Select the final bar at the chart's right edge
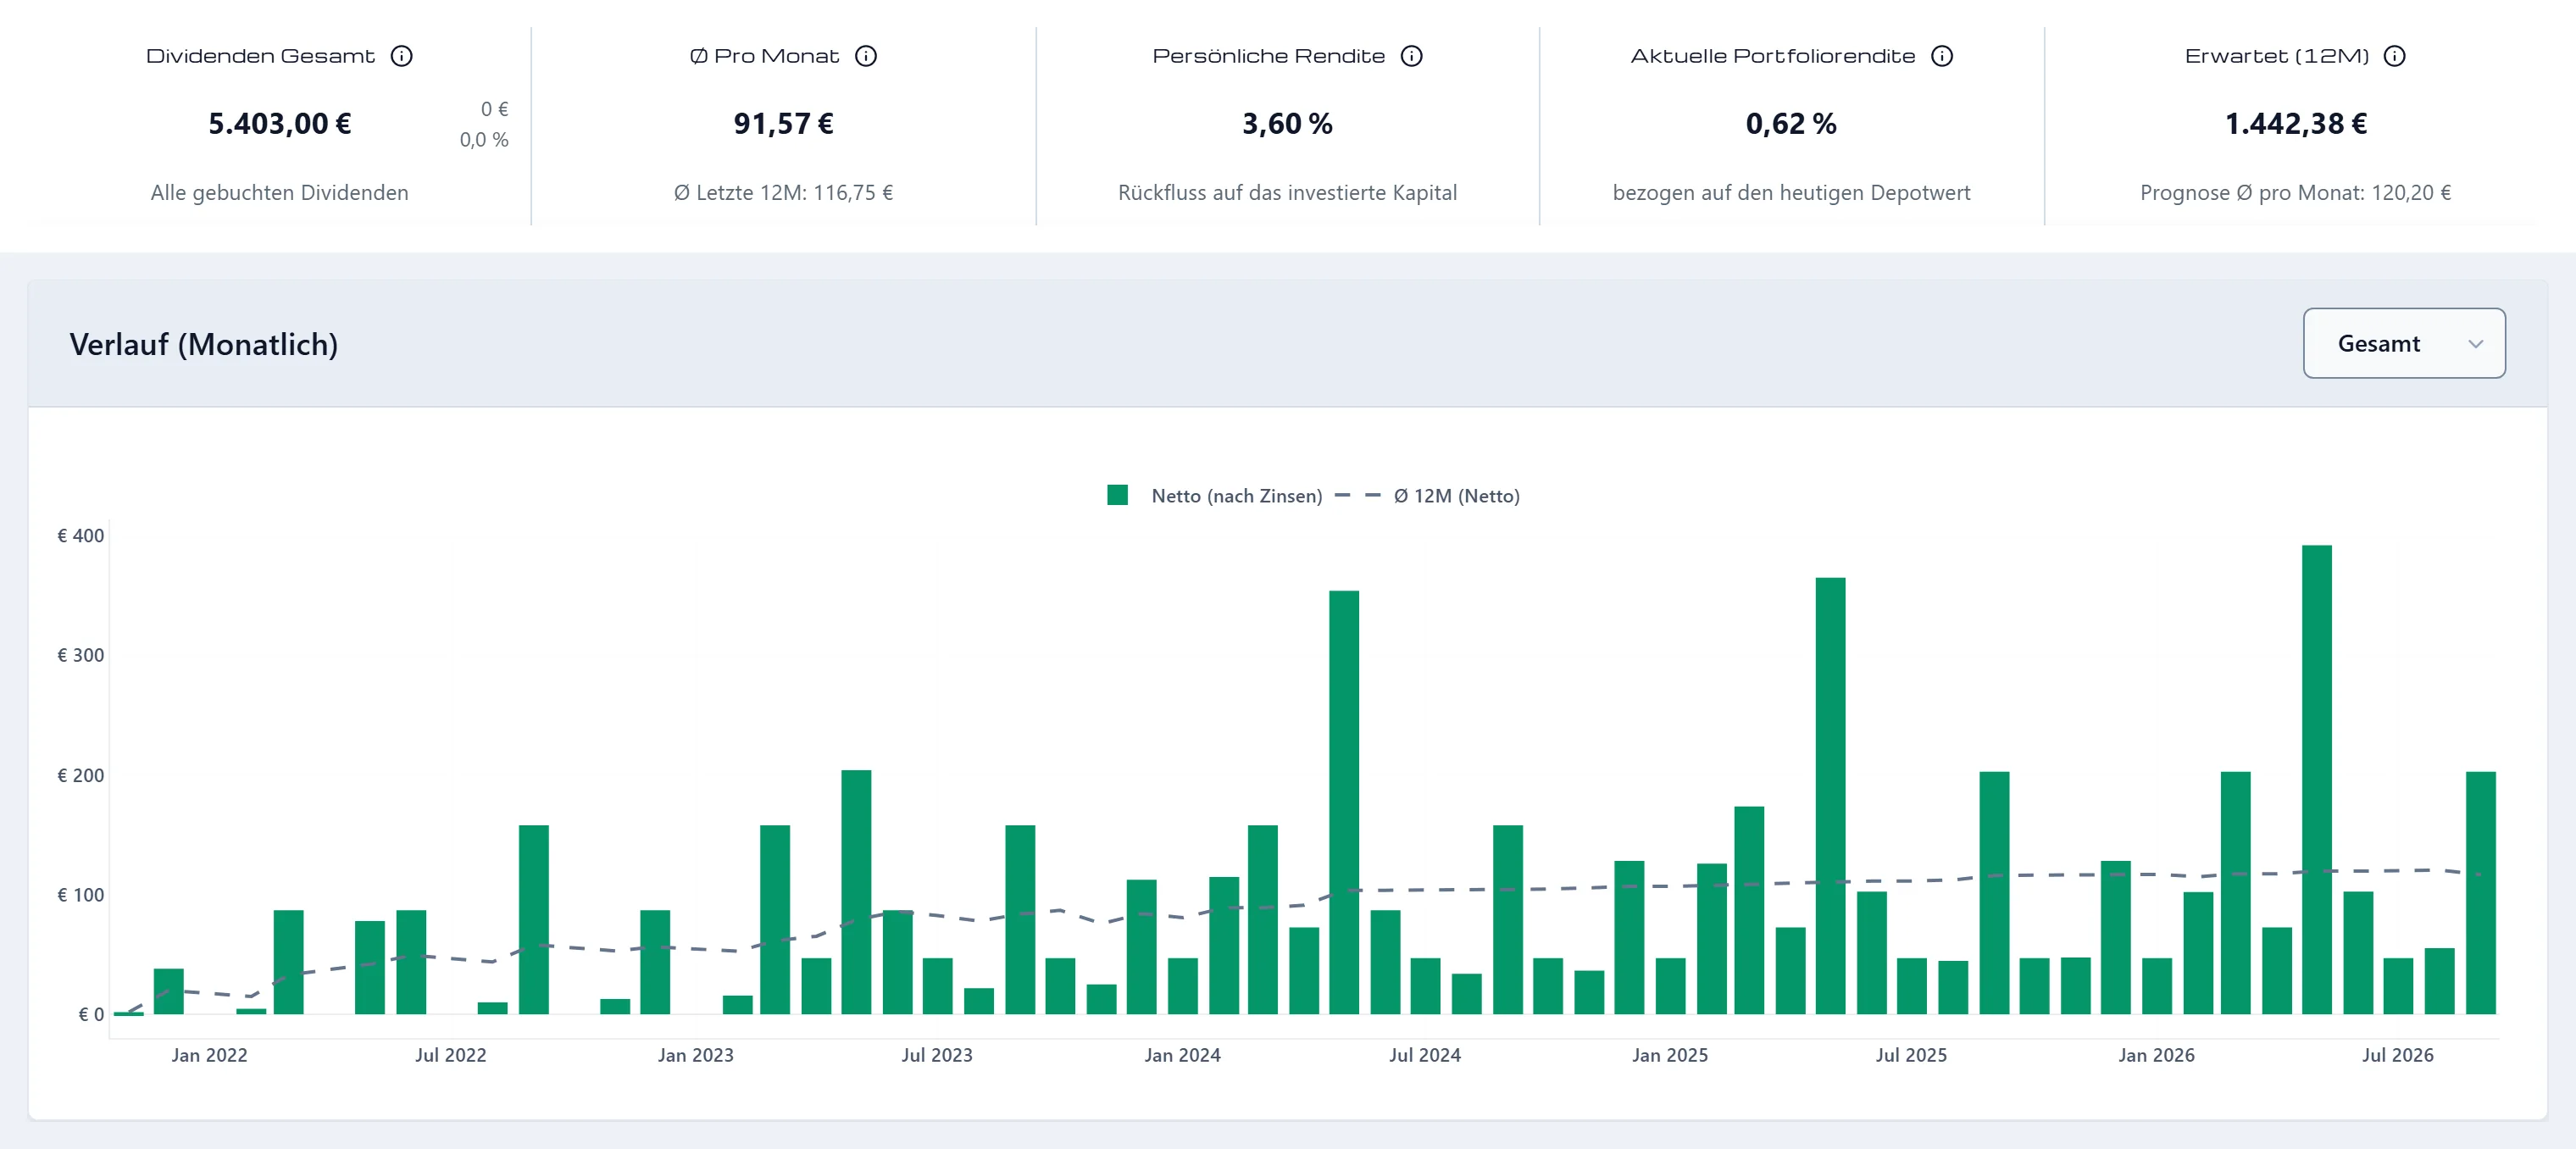2576x1149 pixels. click(x=2480, y=893)
